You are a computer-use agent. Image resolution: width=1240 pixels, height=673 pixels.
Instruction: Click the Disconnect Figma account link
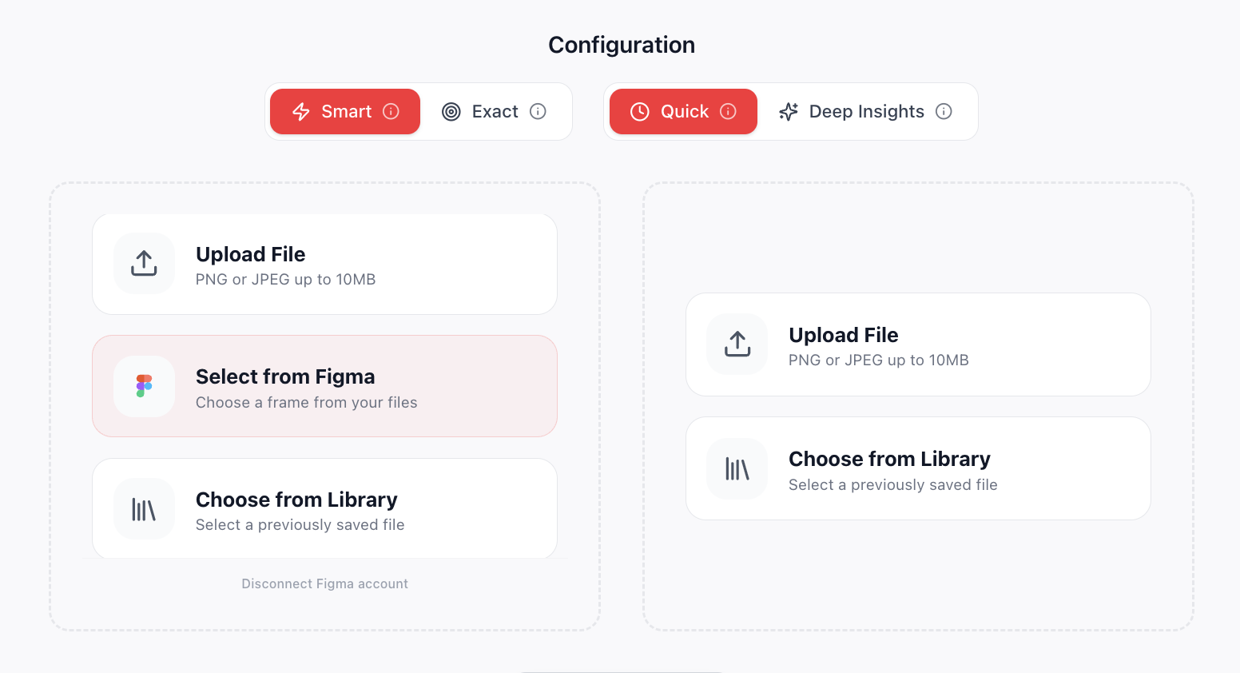pyautogui.click(x=324, y=583)
